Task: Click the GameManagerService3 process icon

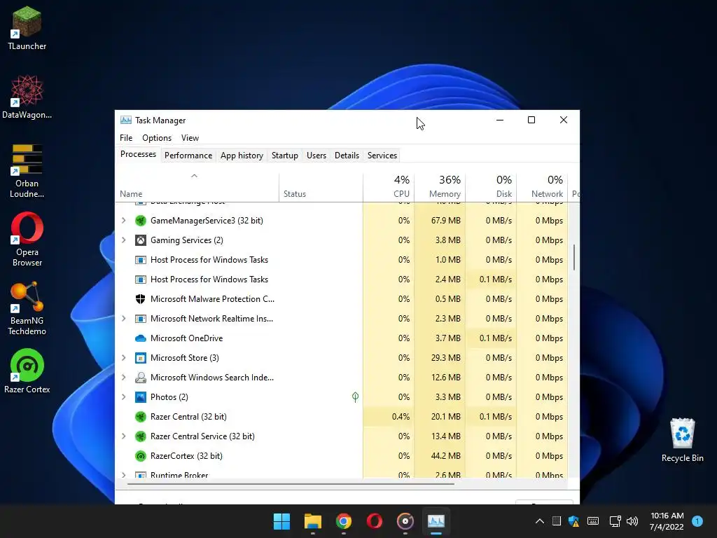Action: pyautogui.click(x=140, y=221)
